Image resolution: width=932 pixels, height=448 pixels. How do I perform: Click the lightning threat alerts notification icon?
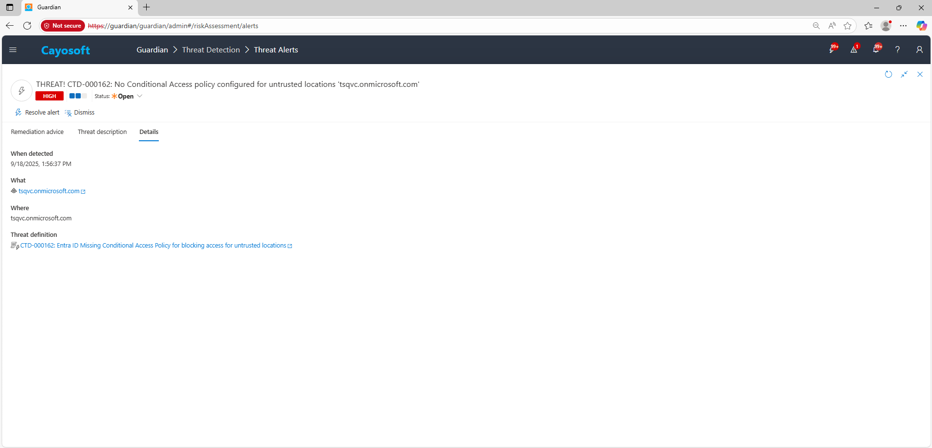pos(832,50)
